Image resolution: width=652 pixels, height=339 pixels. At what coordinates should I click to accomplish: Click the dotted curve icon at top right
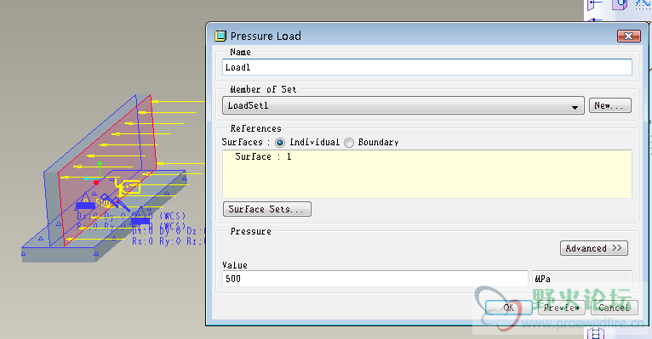[x=643, y=4]
